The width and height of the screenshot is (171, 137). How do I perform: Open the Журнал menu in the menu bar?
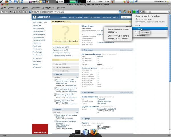coord(26,8)
